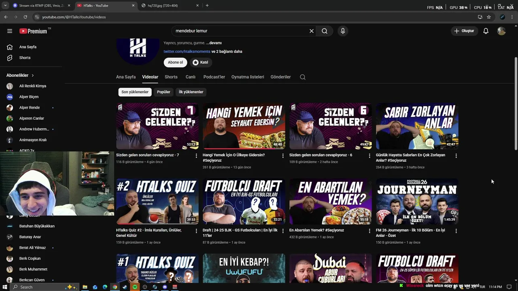The height and width of the screenshot is (291, 518).
Task: Bookmark this page with the star icon
Action: click(489, 17)
